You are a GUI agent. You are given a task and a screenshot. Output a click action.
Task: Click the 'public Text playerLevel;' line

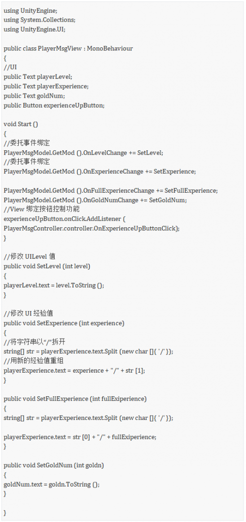point(38,77)
